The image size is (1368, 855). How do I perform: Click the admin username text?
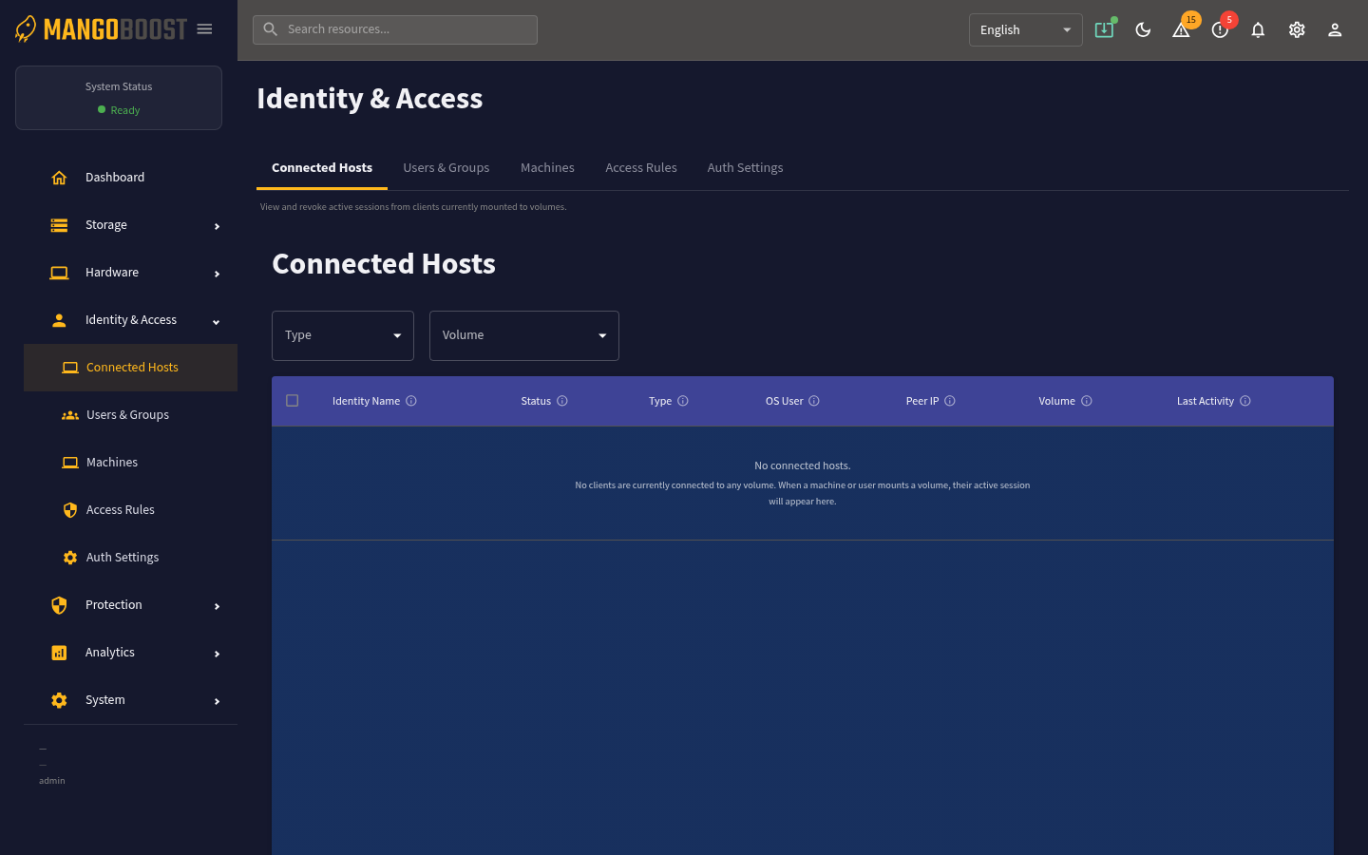point(52,781)
